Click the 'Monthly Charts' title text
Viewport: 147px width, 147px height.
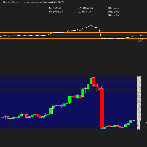[x=11, y=2]
